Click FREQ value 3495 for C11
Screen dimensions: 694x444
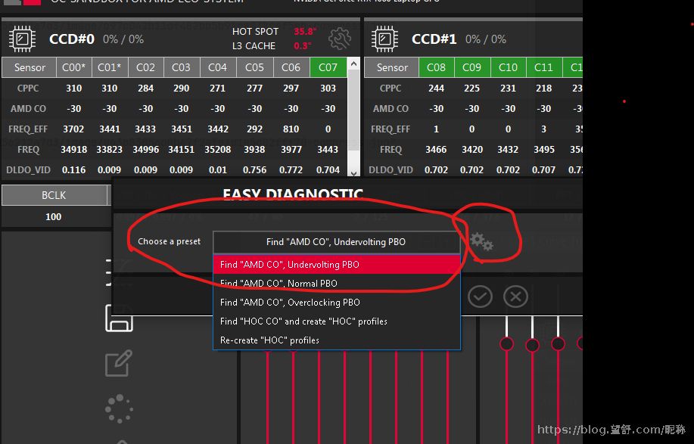[544, 150]
